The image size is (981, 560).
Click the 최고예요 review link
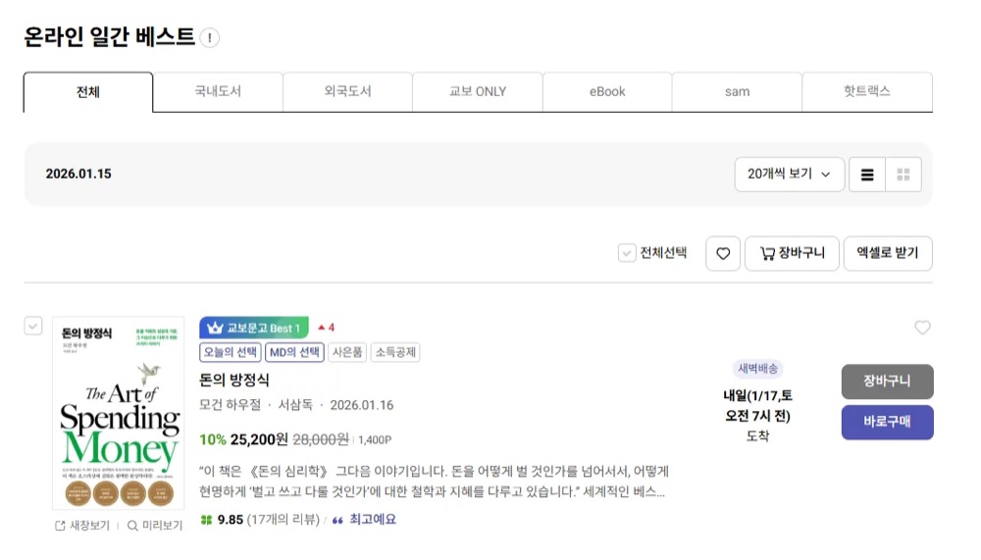coord(372,520)
